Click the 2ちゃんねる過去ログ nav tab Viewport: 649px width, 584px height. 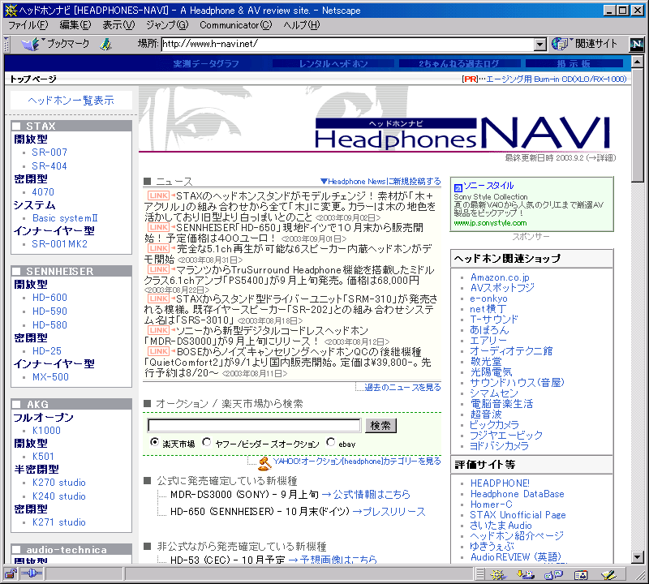tap(458, 64)
